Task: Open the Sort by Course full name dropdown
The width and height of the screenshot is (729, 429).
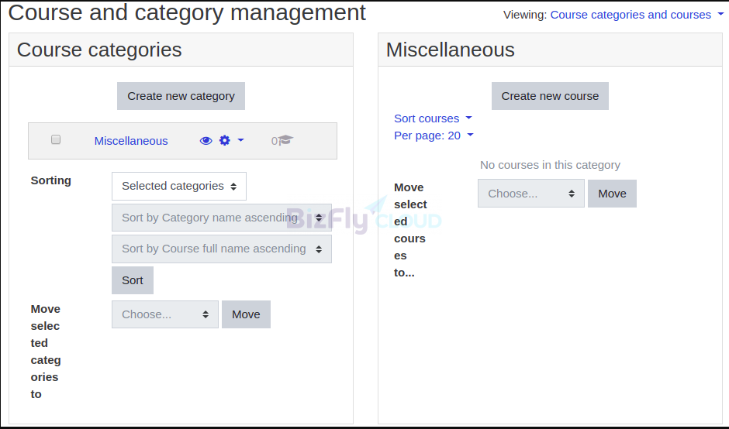Action: (222, 249)
